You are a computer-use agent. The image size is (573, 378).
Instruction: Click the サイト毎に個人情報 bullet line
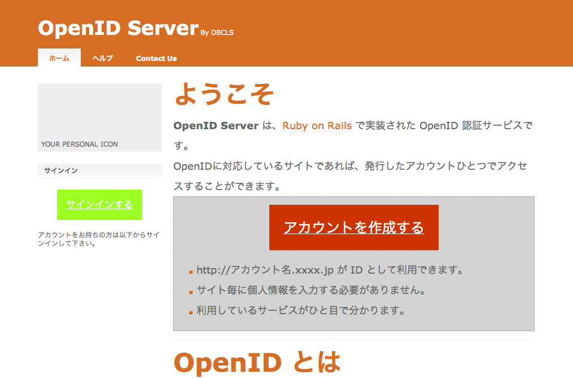[310, 290]
